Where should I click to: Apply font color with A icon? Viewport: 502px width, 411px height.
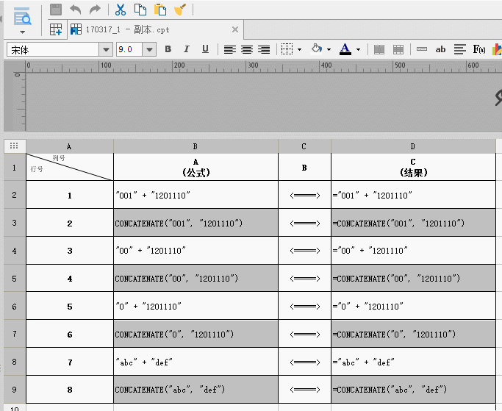tap(345, 49)
